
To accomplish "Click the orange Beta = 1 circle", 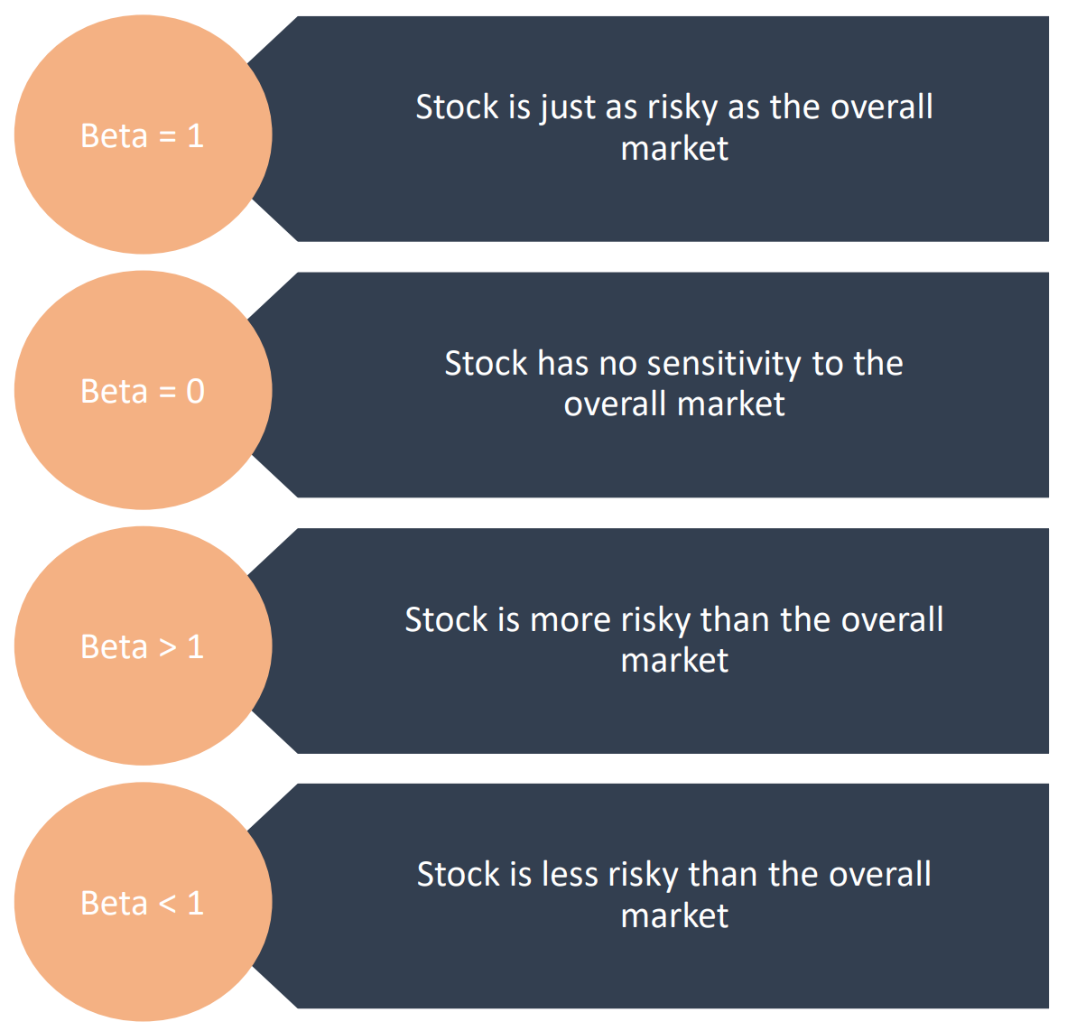I will click(x=143, y=135).
